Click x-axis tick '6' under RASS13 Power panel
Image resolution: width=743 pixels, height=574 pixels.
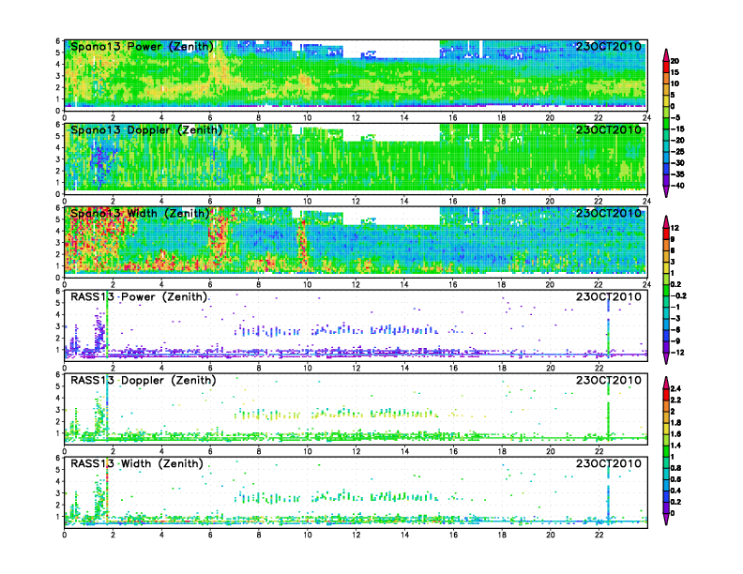(210, 368)
